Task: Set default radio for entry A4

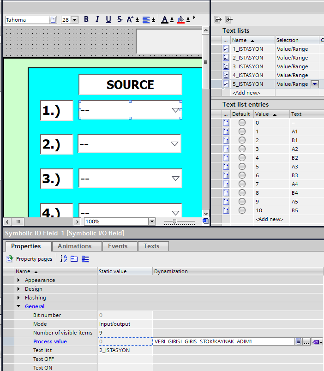Action: pyautogui.click(x=242, y=184)
